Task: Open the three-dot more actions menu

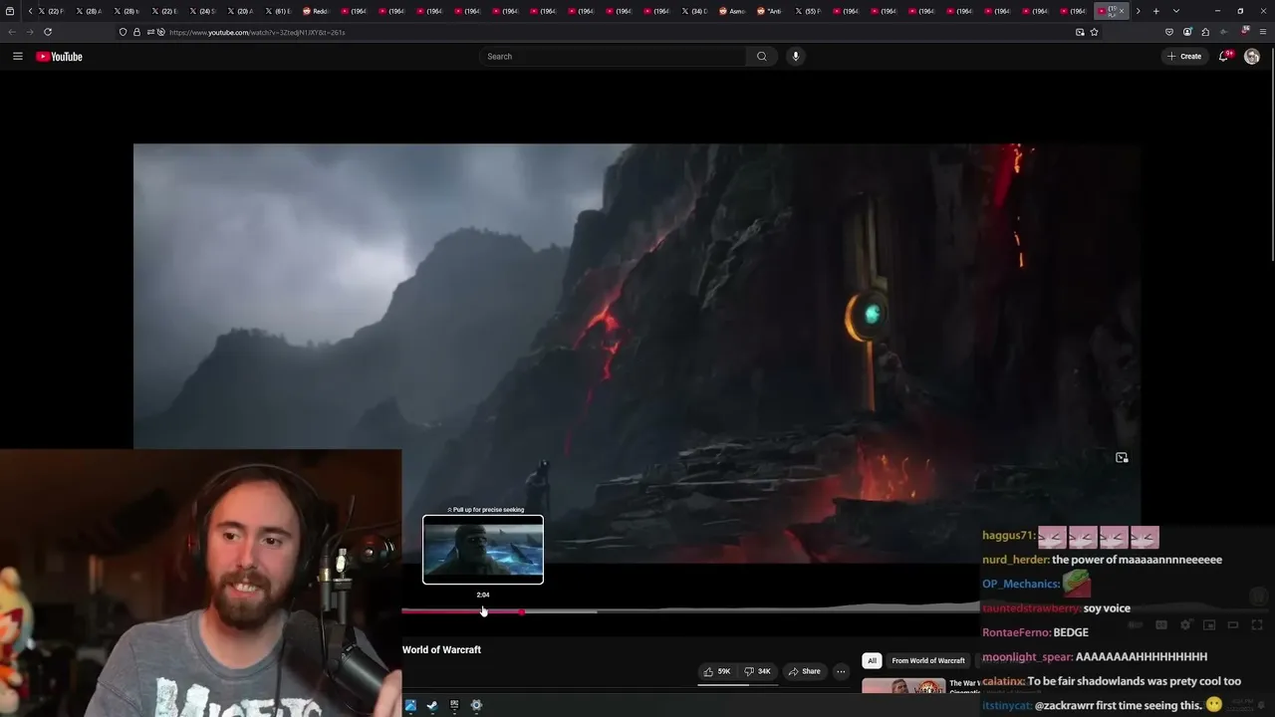Action: tap(841, 671)
